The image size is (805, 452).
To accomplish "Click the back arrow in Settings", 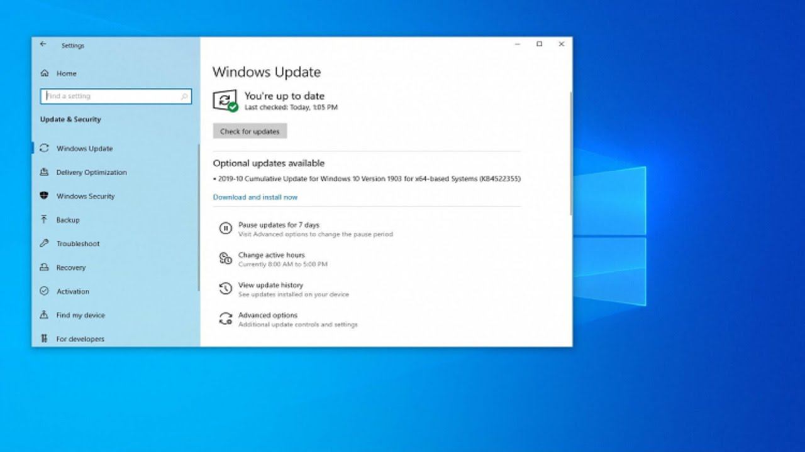I will 43,44.
